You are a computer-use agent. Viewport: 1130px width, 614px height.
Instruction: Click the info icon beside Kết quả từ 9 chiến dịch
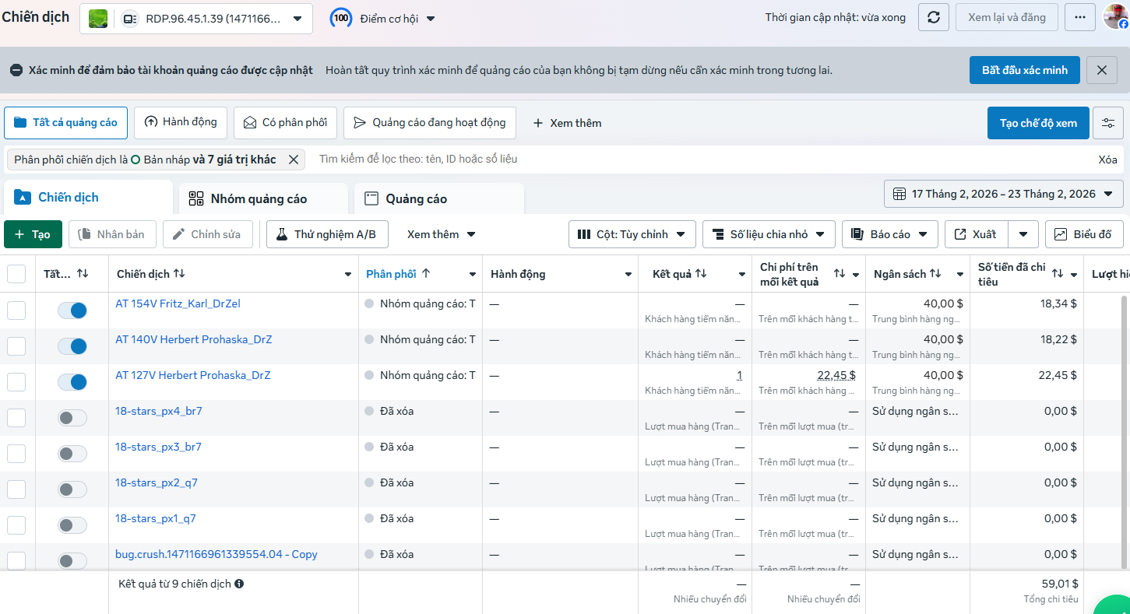[x=239, y=584]
